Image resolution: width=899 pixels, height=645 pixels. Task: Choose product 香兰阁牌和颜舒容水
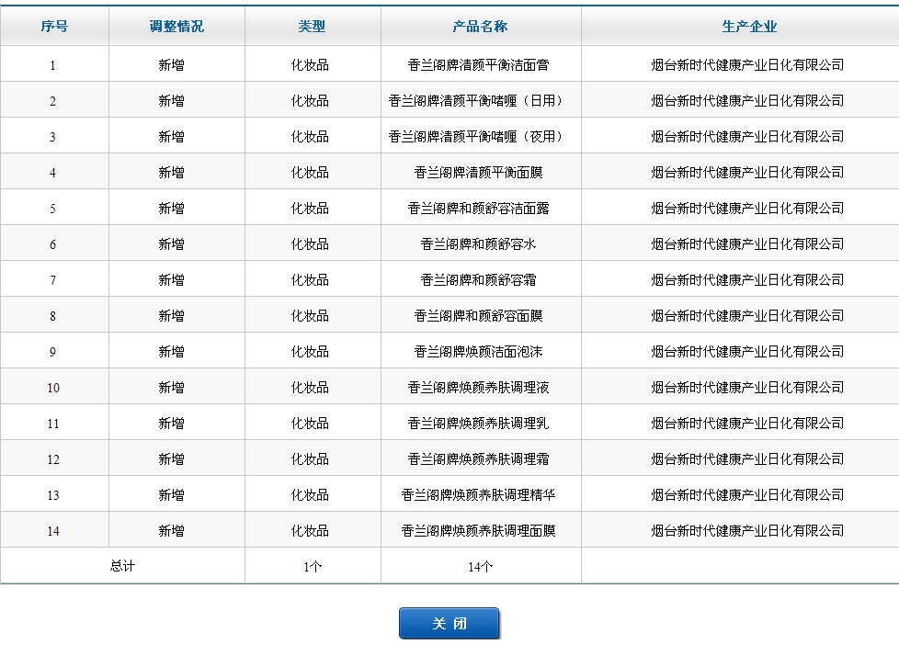pyautogui.click(x=479, y=244)
